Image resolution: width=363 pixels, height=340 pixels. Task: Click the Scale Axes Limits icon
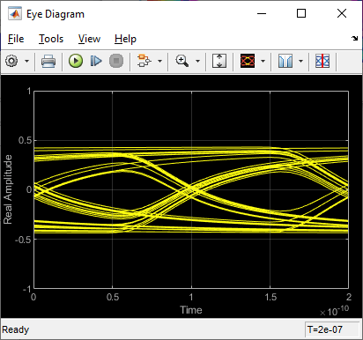coord(219,61)
